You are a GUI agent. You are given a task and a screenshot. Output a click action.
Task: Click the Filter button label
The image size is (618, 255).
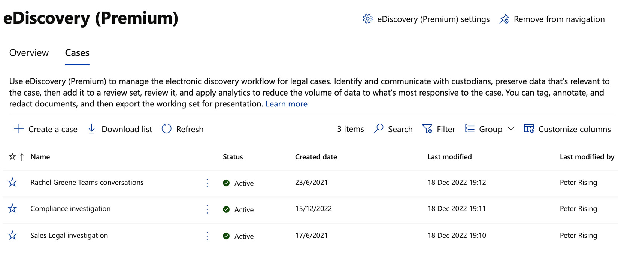click(x=446, y=129)
